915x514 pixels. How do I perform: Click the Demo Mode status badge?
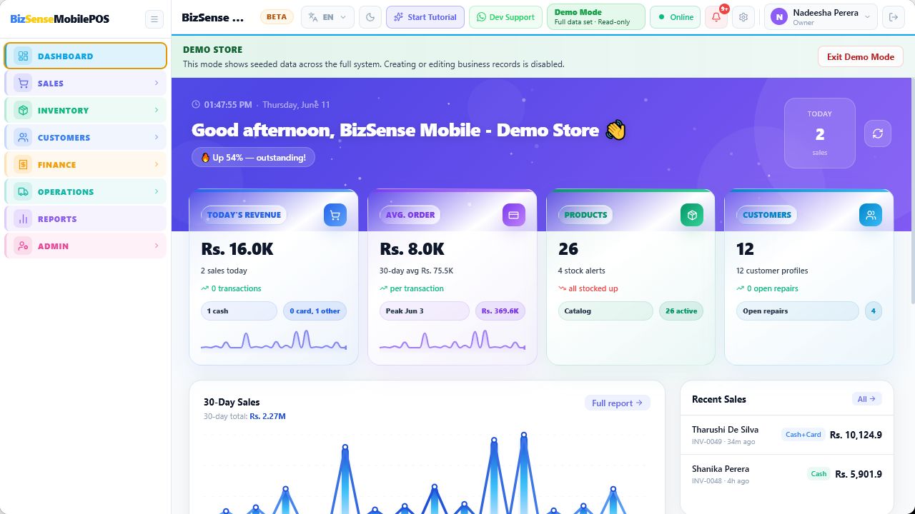point(596,17)
